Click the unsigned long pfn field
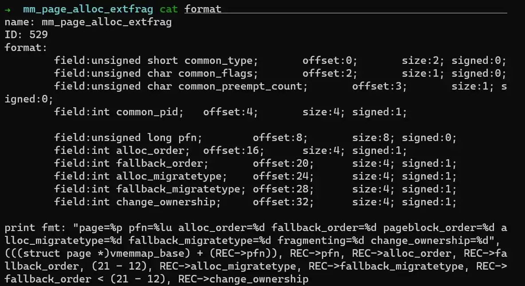525x286 pixels. click(x=128, y=137)
